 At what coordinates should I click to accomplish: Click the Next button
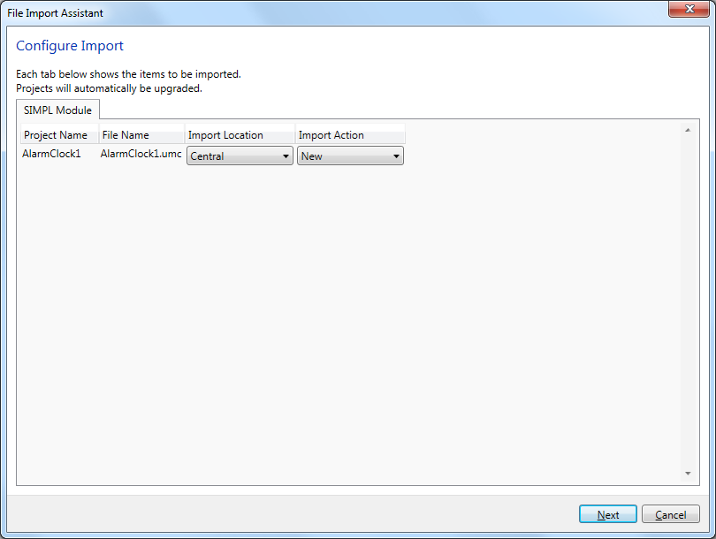(608, 514)
